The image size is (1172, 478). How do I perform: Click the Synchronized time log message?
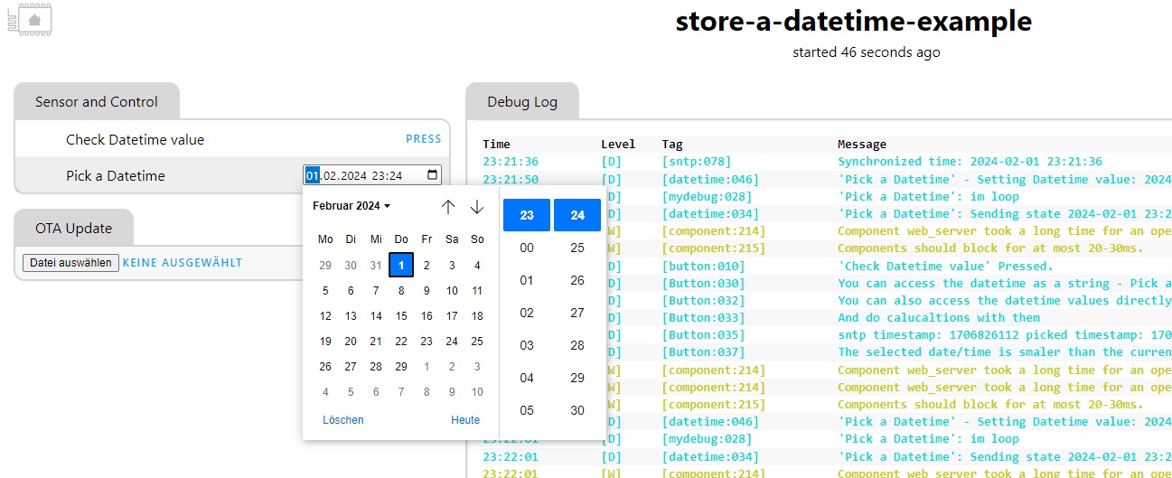pos(970,162)
